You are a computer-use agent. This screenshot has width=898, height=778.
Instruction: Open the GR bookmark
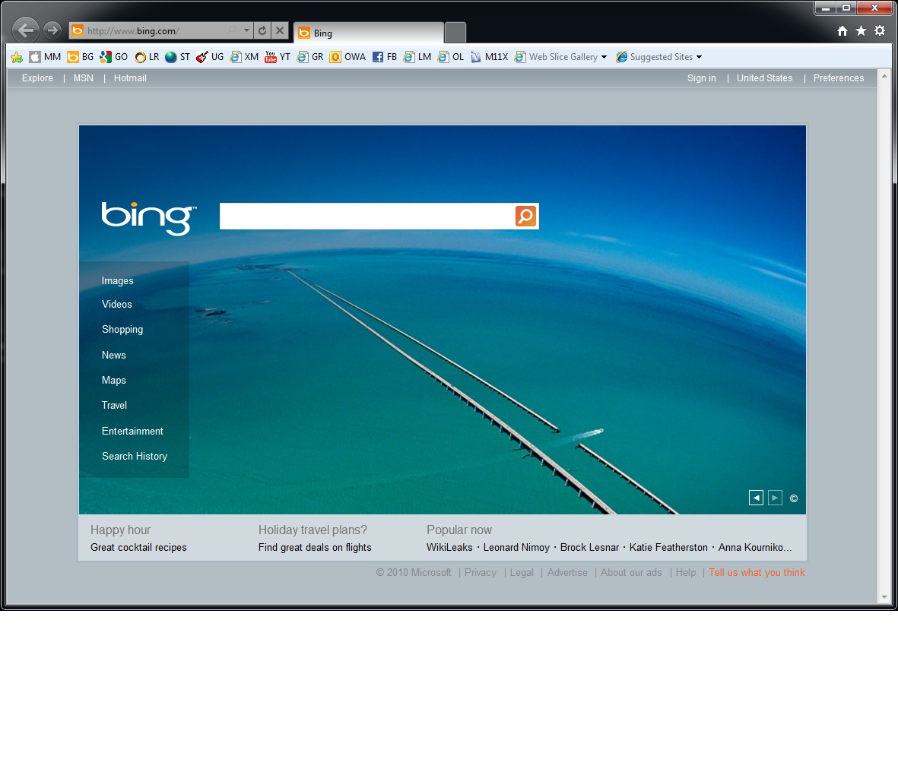point(309,57)
